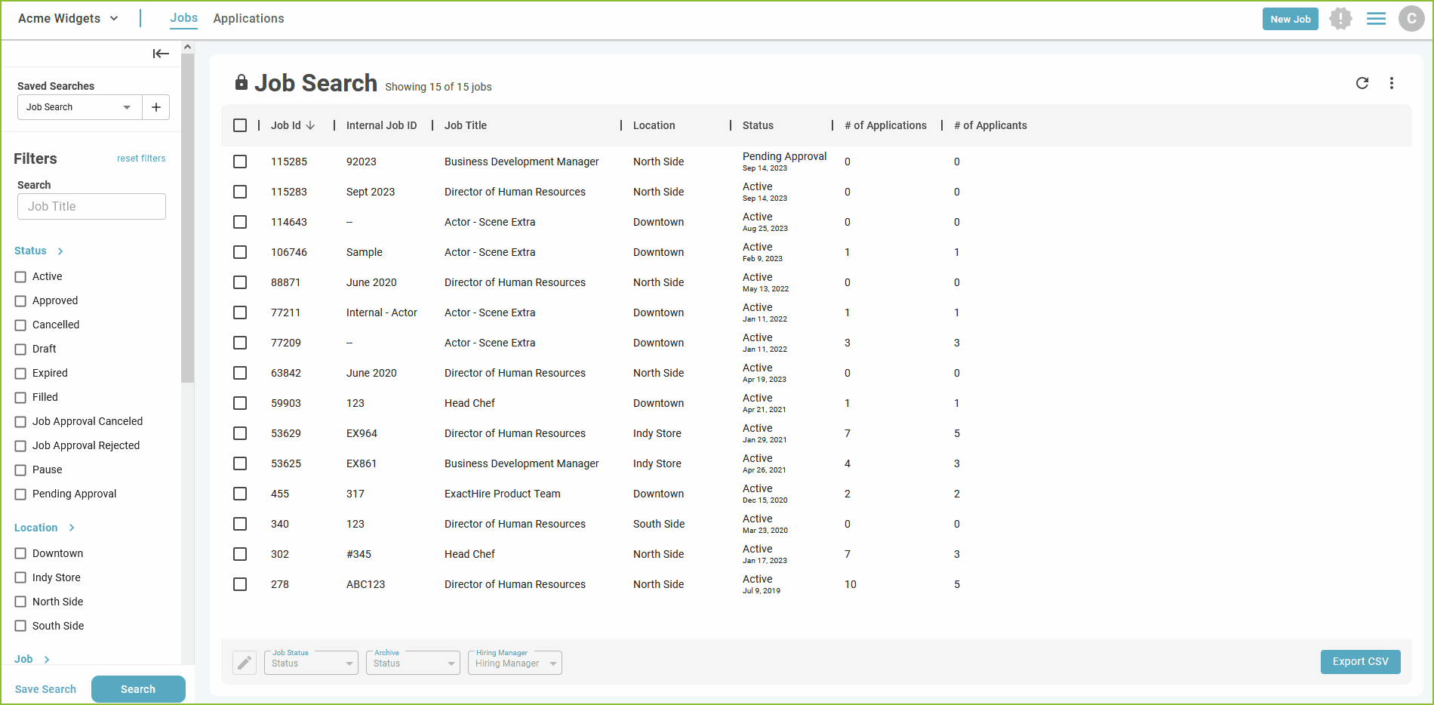Open the Job Status dropdown in the bottom bar
This screenshot has width=1434, height=705.
click(x=311, y=663)
